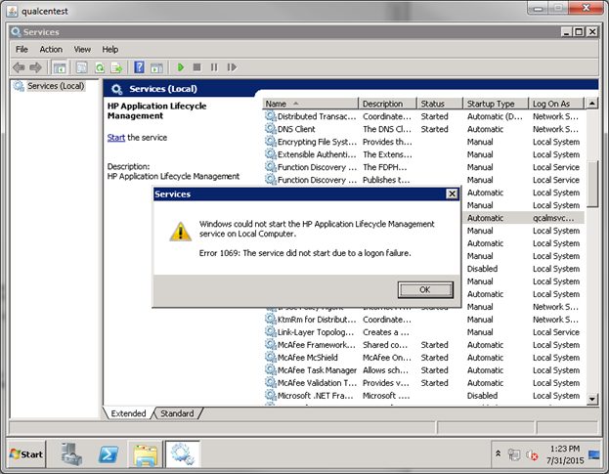Open Windows Explorer from the taskbar
Viewport: 609px width, 474px height.
point(146,454)
